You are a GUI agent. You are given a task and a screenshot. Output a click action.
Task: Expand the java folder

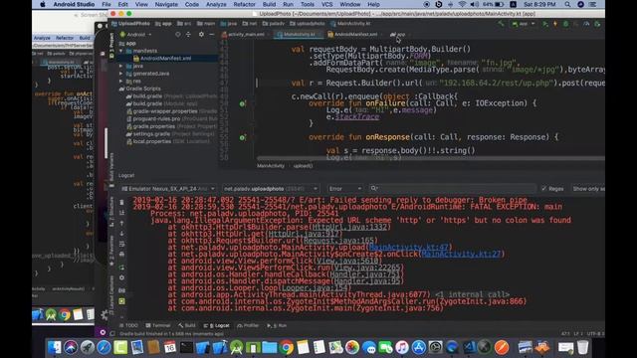(121, 66)
